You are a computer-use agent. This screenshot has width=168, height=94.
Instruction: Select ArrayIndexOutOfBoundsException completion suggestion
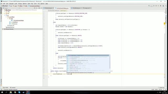[88, 60]
